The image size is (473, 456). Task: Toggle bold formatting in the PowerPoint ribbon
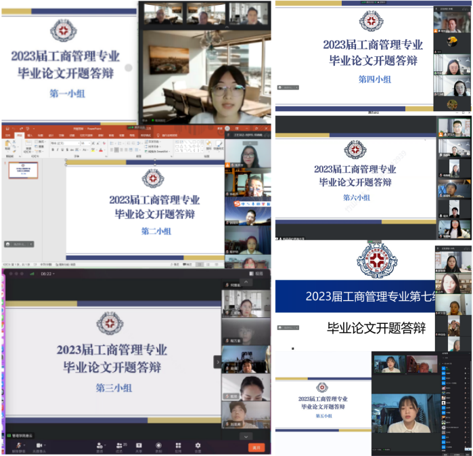[52, 150]
